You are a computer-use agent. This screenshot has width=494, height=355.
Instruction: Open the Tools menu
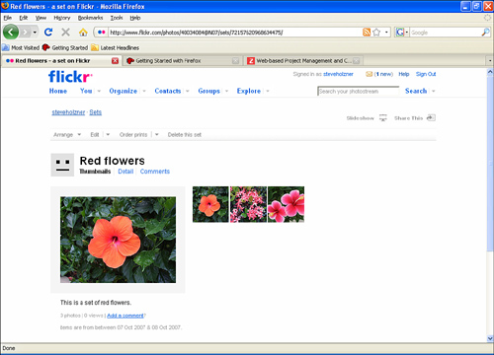(x=117, y=18)
